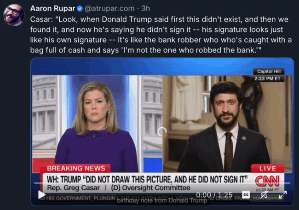Open the Aaron Rupar display name link
Viewport: 299px width, 210px height.
click(x=53, y=9)
